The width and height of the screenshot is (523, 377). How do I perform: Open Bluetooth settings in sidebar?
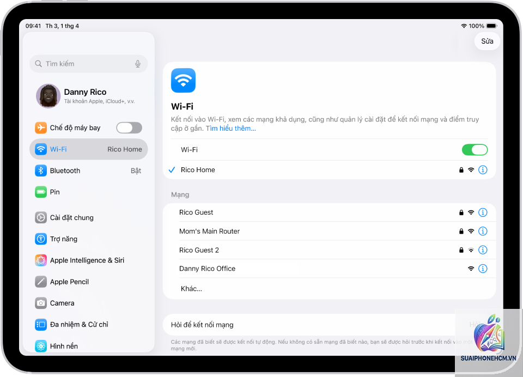[89, 171]
